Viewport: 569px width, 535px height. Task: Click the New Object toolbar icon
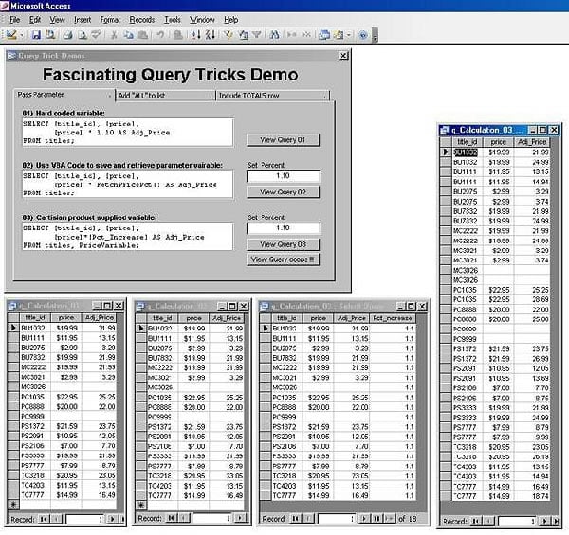(339, 35)
